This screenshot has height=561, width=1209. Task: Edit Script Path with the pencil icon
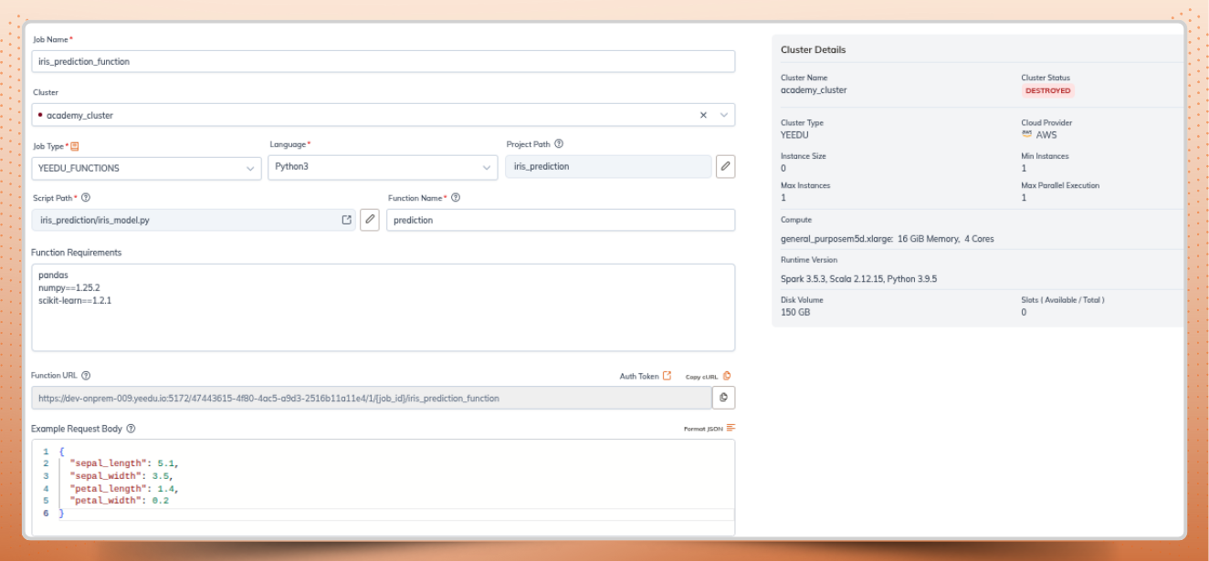pos(370,219)
